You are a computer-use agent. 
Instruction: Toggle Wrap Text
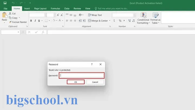point(95,15)
